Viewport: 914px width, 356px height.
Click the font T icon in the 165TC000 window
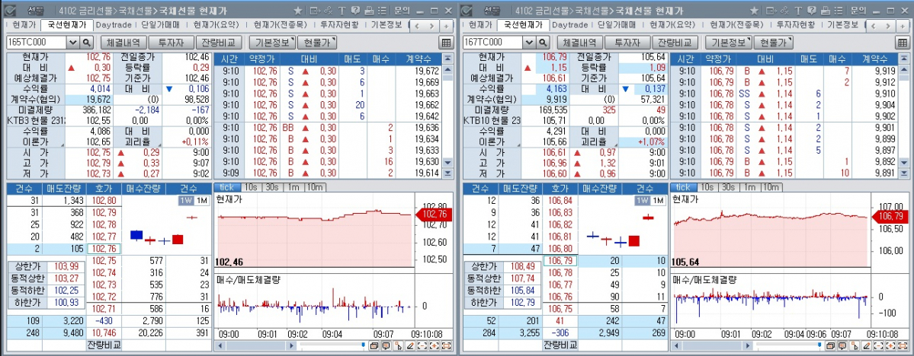click(342, 11)
